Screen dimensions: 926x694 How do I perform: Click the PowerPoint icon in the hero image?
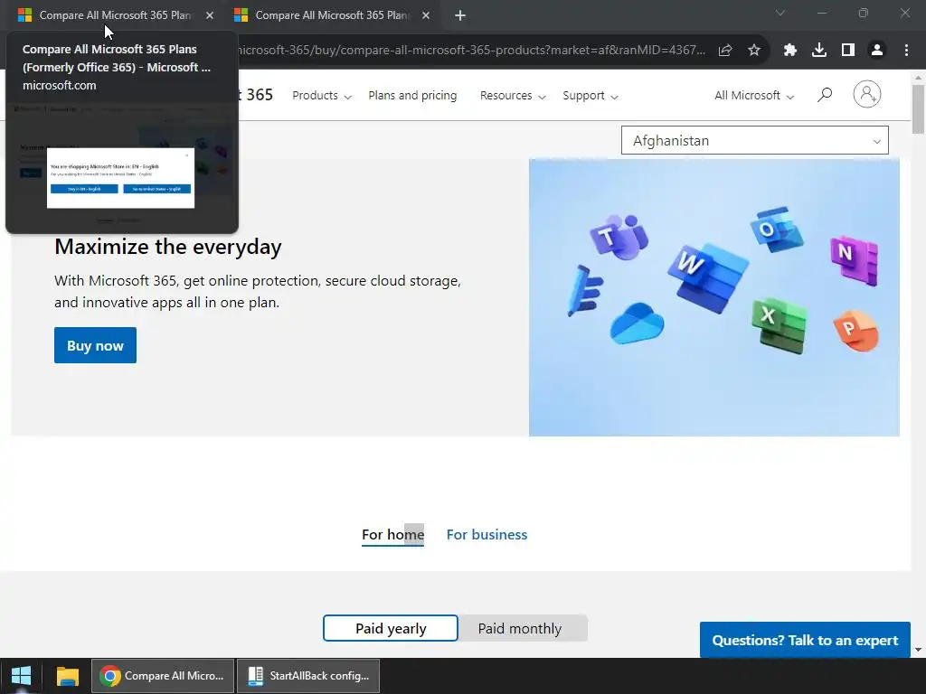pos(856,331)
